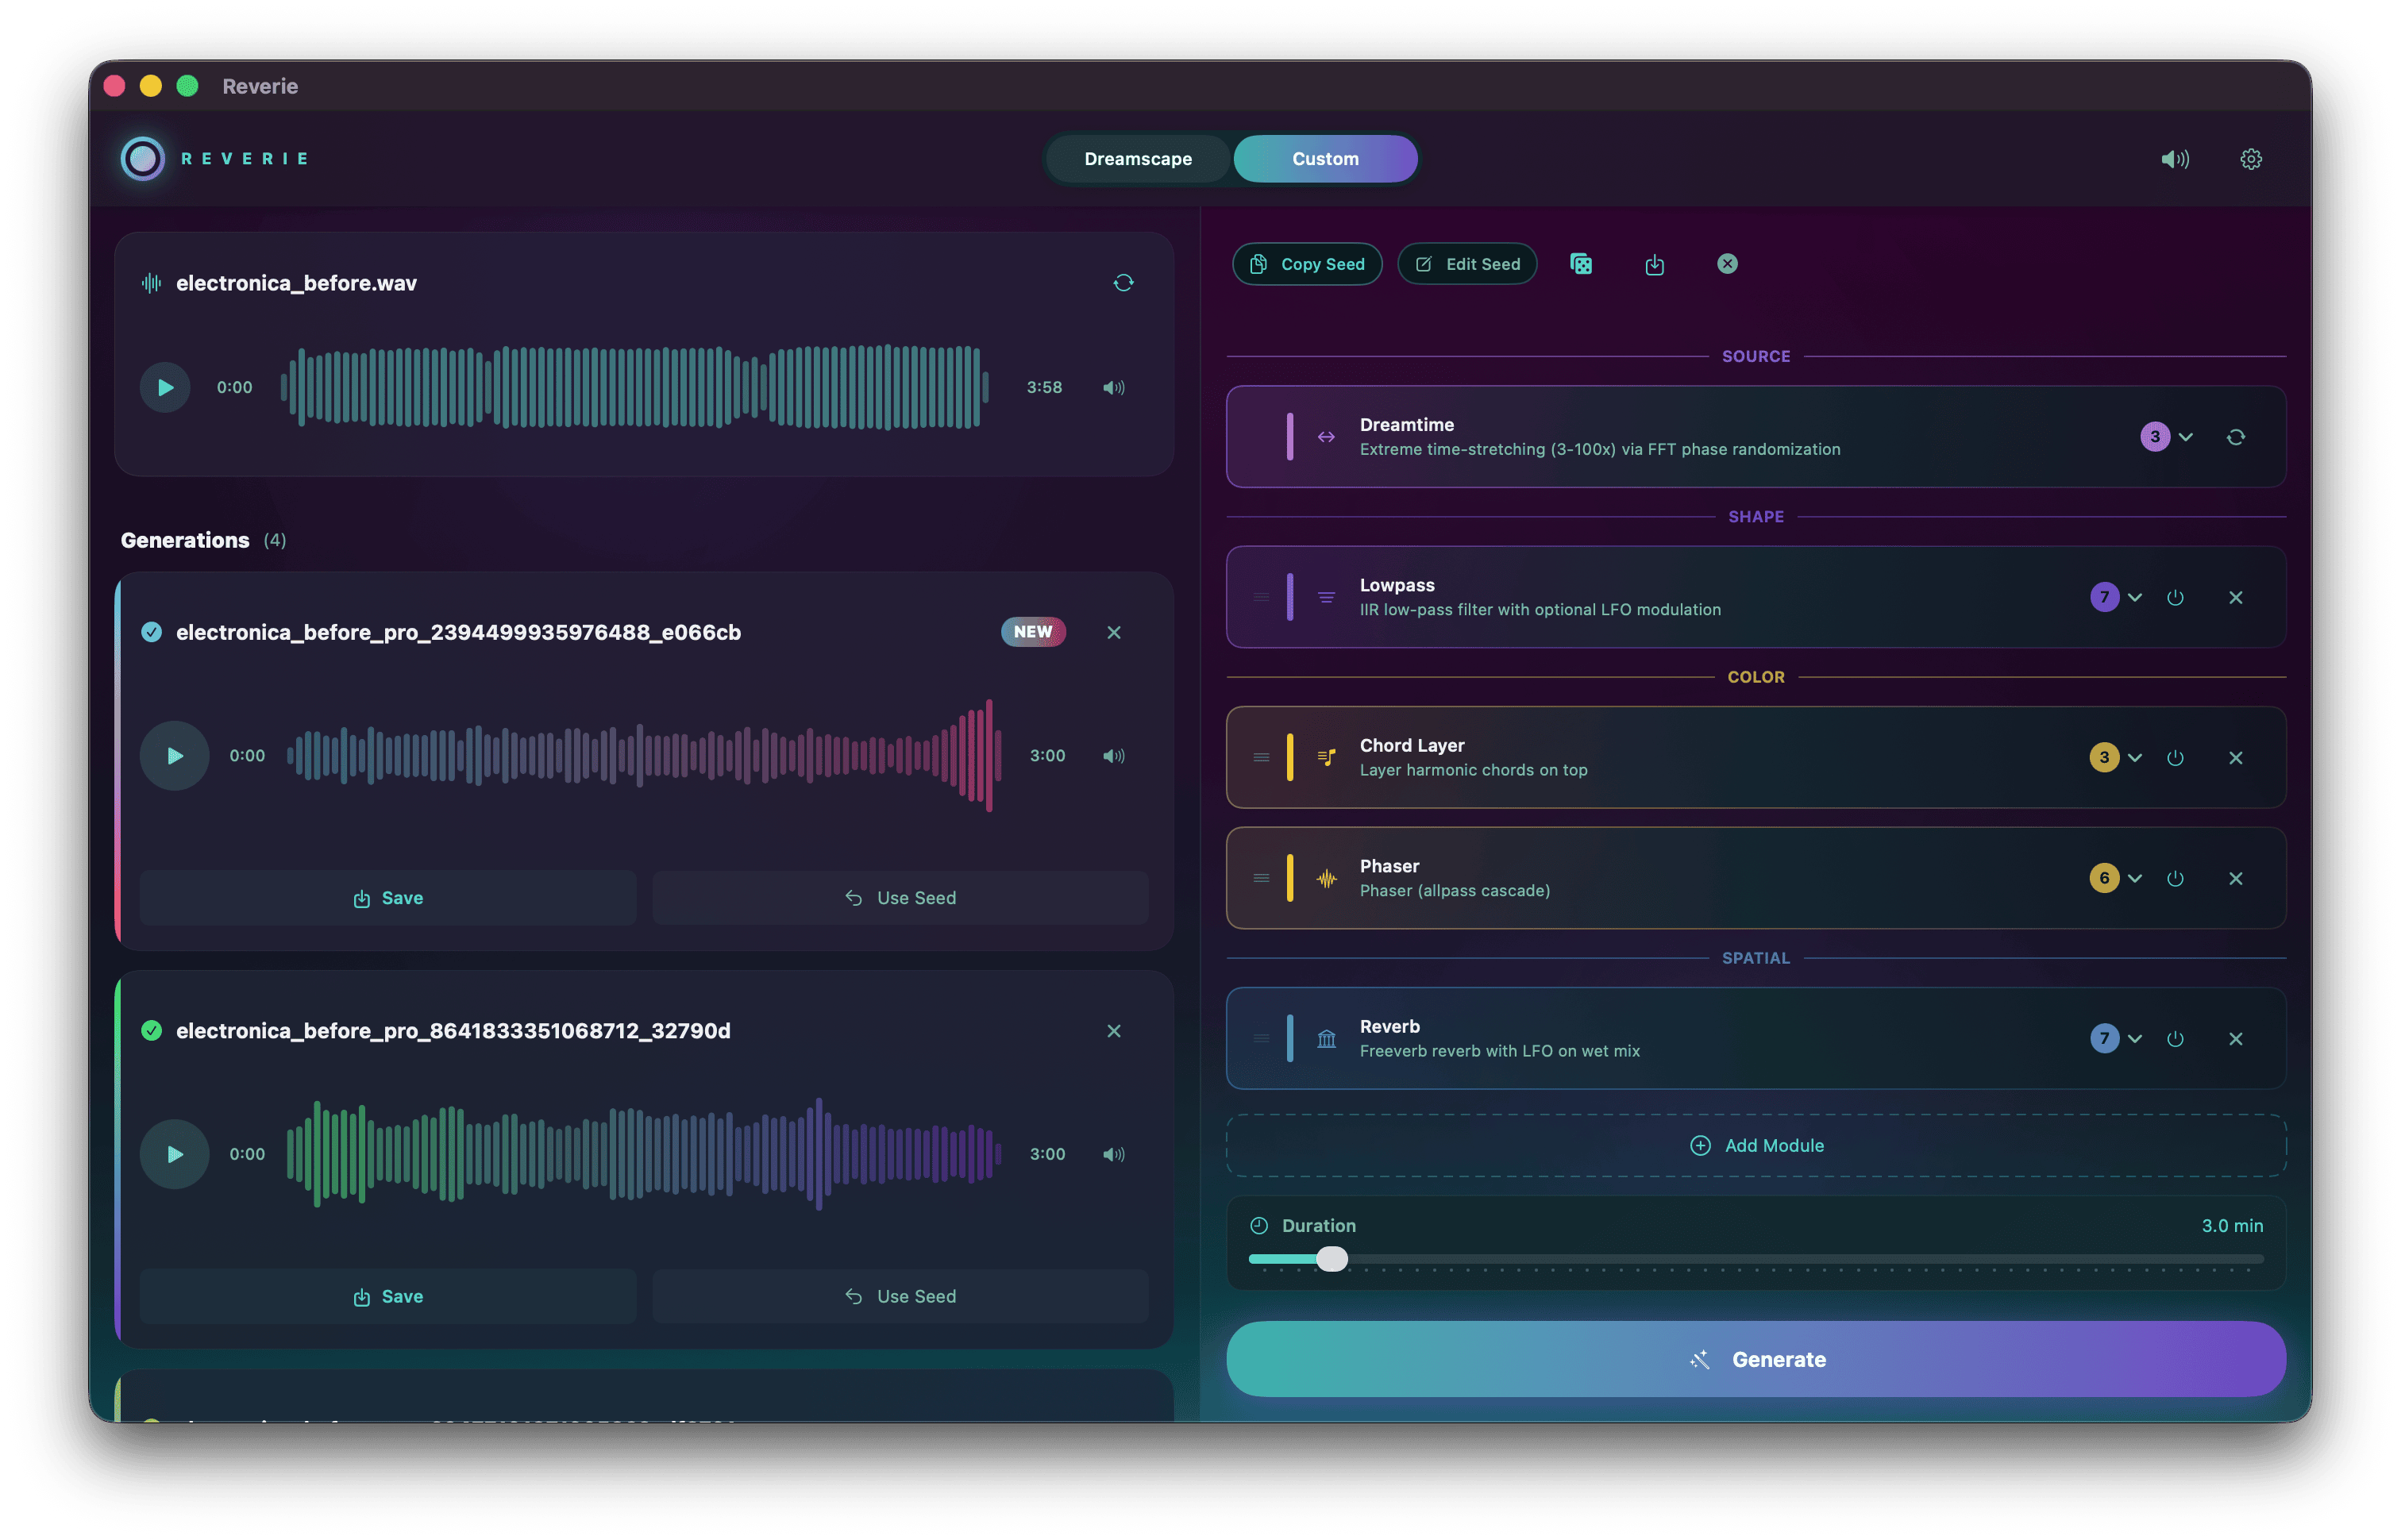Use Seed from generation 32790d
Screen dimensions: 2401x1540
coord(900,1296)
